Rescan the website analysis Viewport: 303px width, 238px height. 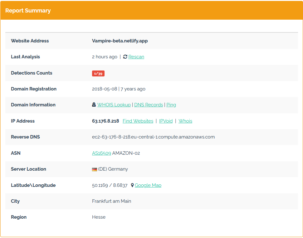click(x=136, y=57)
